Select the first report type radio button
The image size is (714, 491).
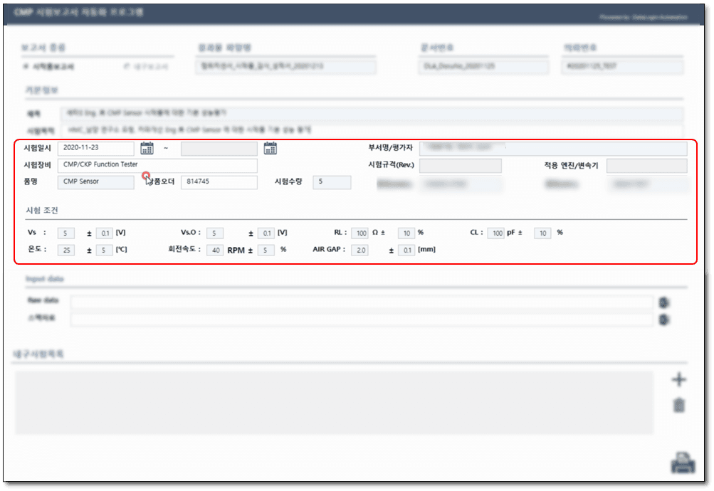[x=26, y=66]
